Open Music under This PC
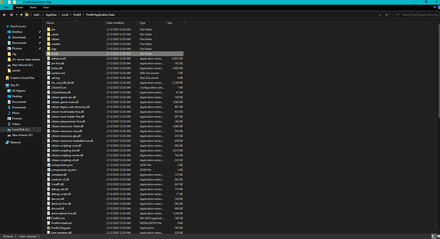440x239 pixels. 16,113
